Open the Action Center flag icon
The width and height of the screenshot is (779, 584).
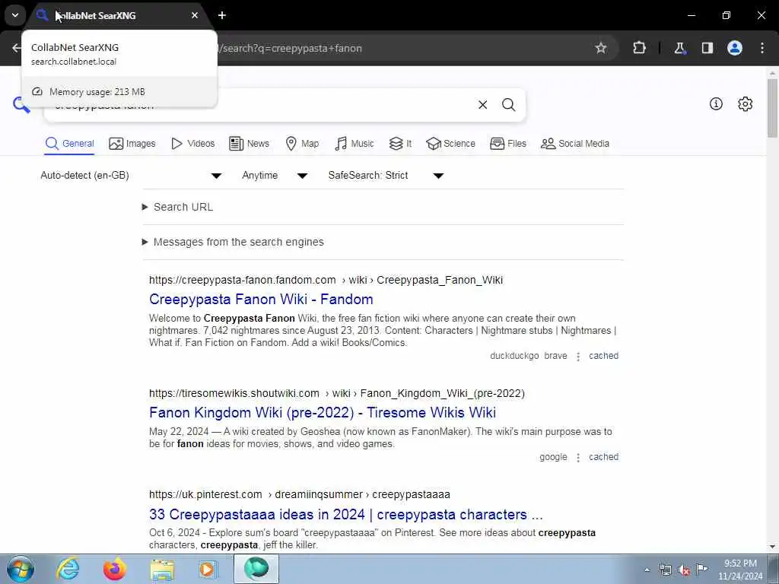click(x=701, y=569)
